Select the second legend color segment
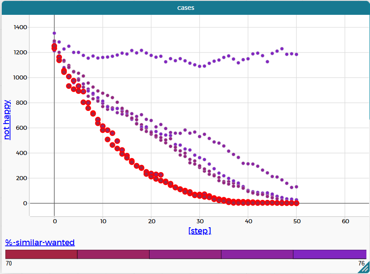The image size is (370, 274). 113,254
